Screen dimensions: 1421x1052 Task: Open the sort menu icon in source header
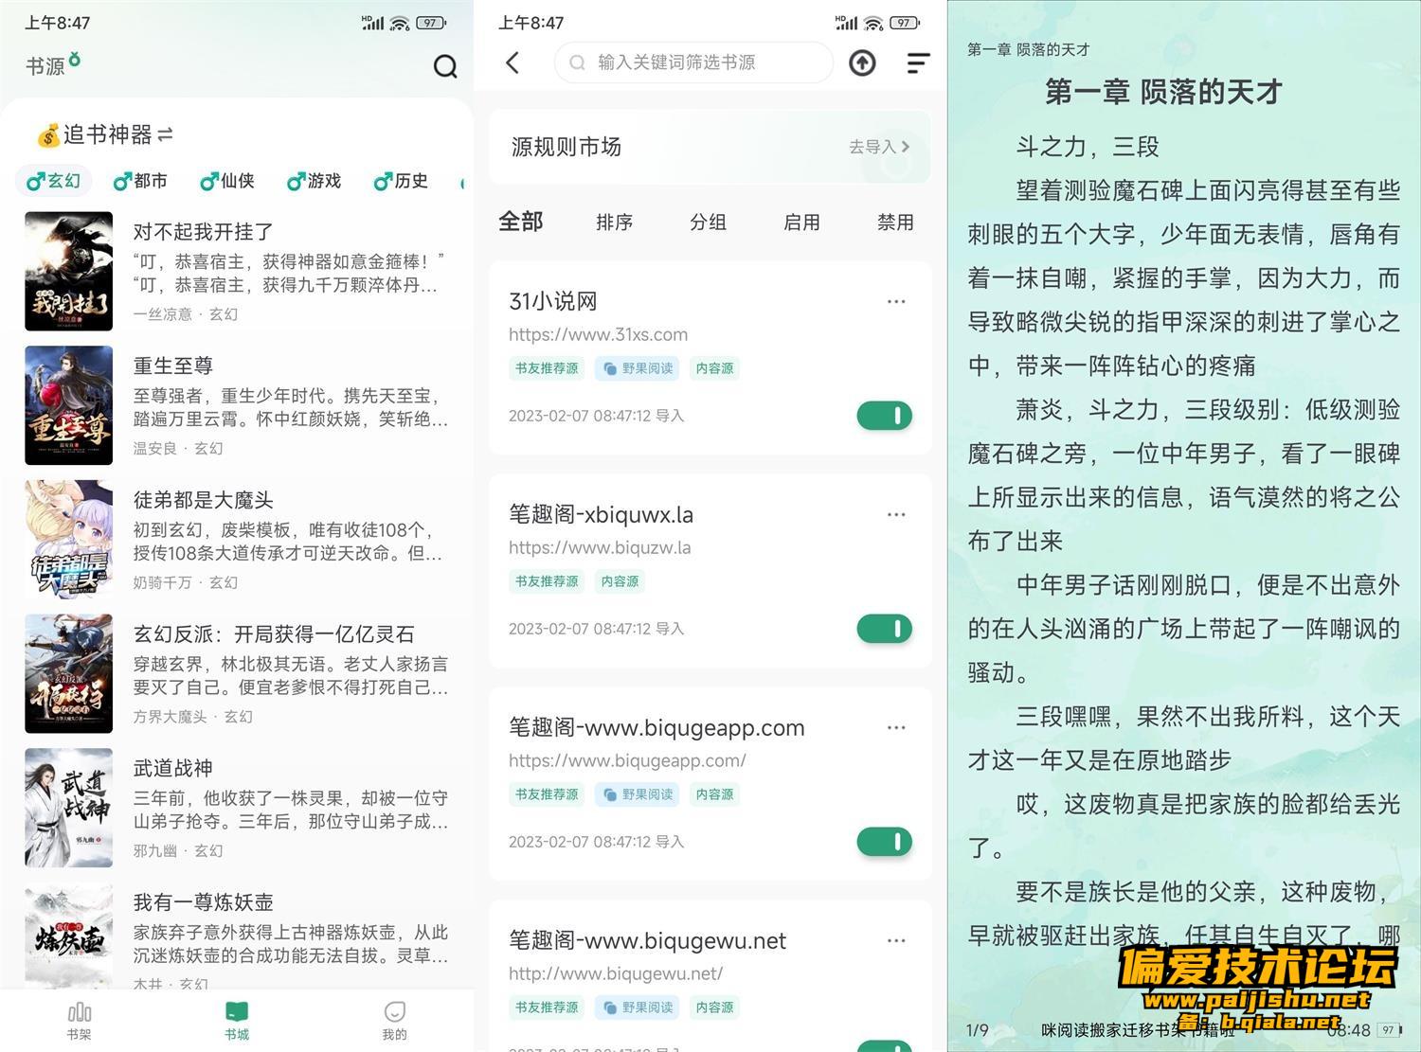tap(918, 62)
